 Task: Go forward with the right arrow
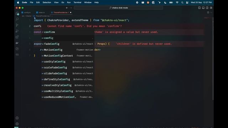pos(71,8)
